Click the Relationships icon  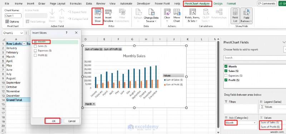click(x=219, y=12)
